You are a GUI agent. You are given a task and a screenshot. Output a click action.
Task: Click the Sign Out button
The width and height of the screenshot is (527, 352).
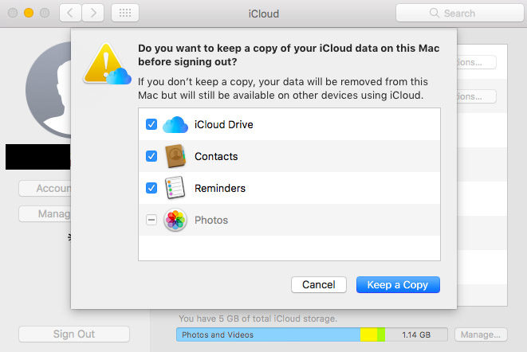tap(74, 334)
